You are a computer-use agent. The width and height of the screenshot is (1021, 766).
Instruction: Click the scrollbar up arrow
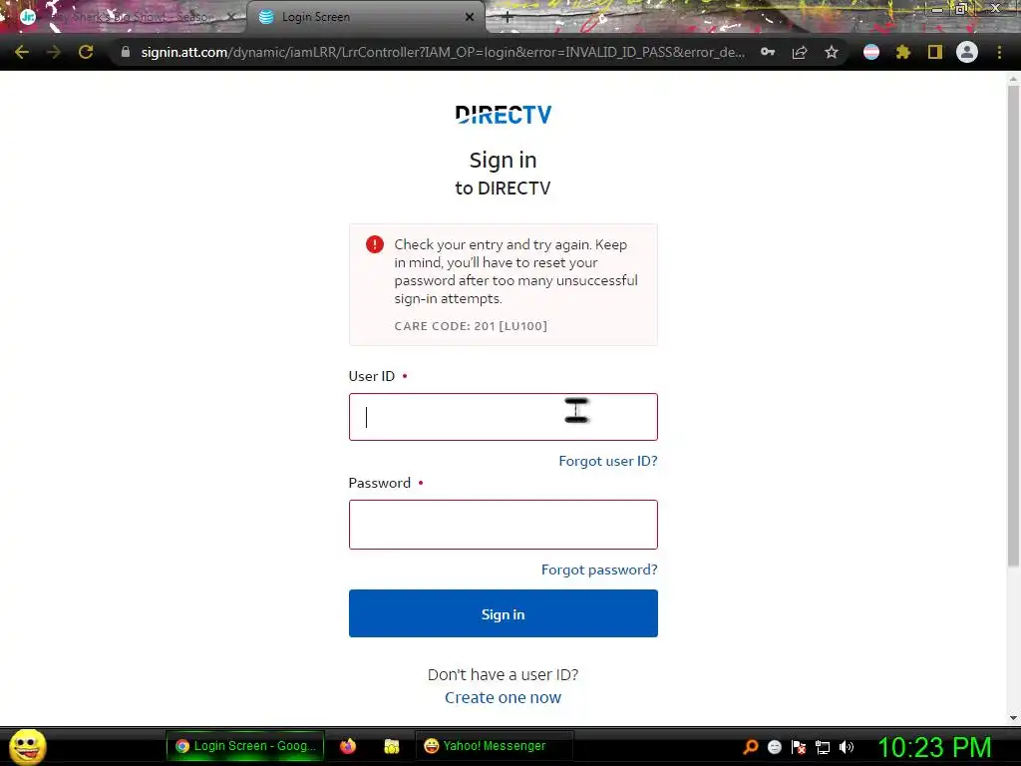[1013, 79]
